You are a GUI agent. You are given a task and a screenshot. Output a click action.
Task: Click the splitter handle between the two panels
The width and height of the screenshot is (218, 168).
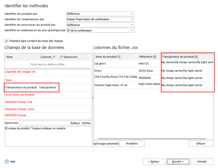tap(93, 98)
